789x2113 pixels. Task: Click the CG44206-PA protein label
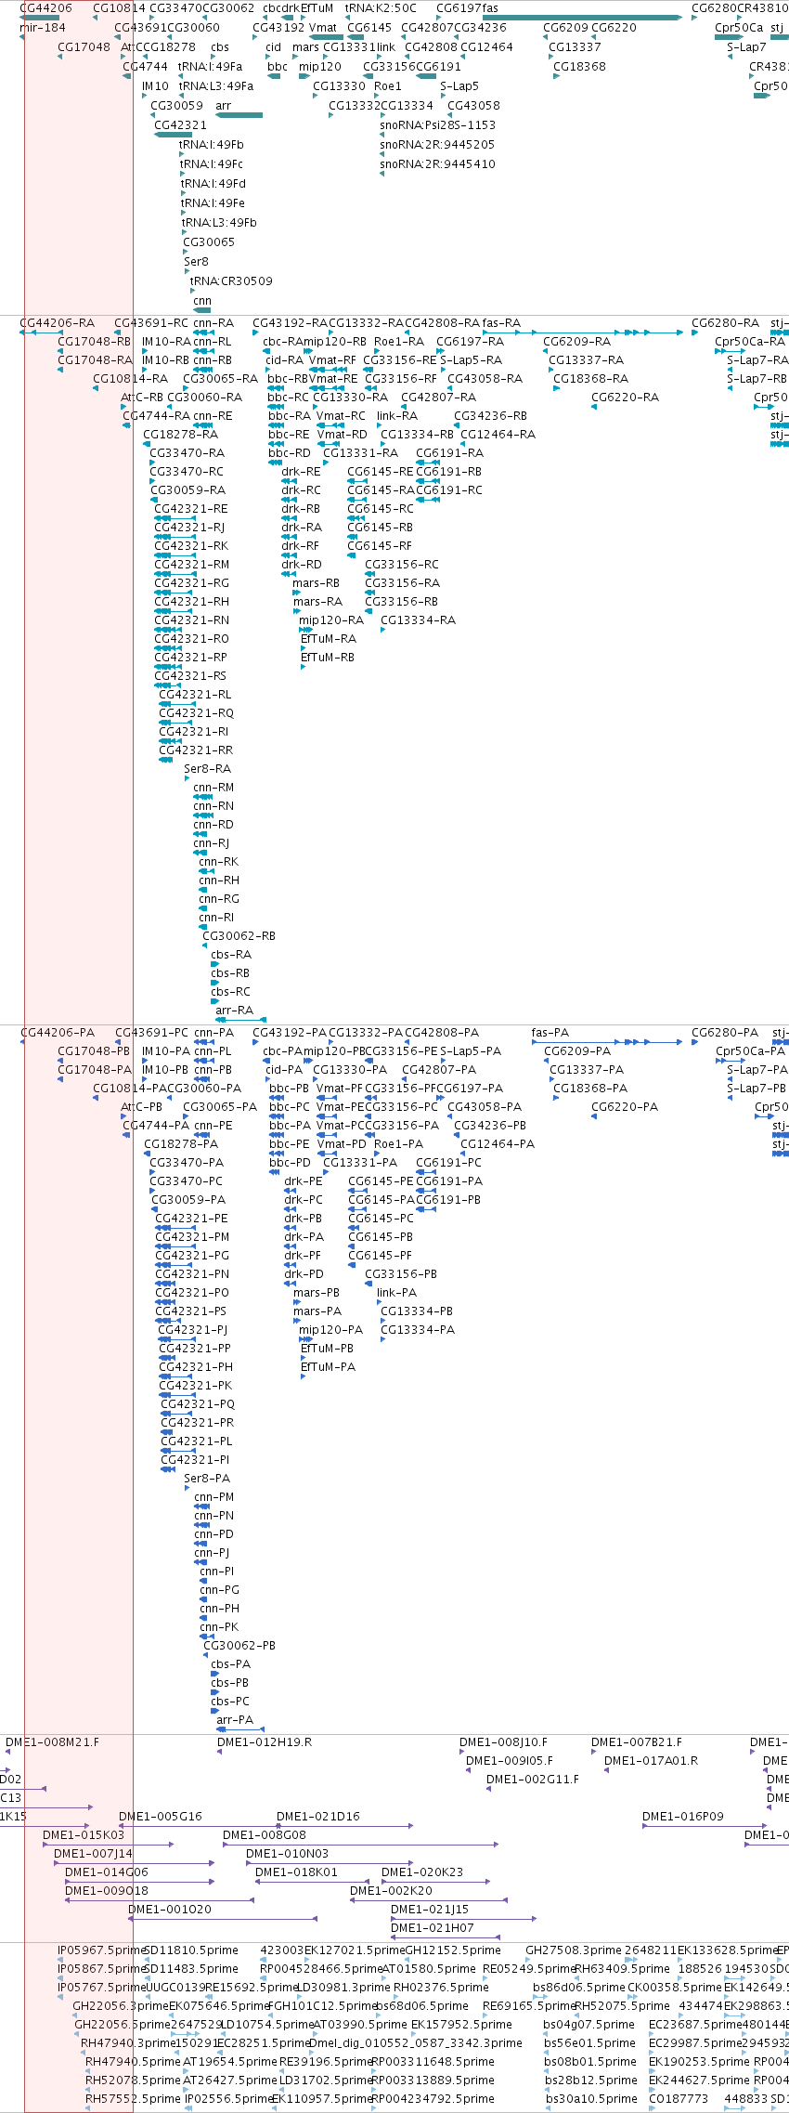coord(58,1033)
